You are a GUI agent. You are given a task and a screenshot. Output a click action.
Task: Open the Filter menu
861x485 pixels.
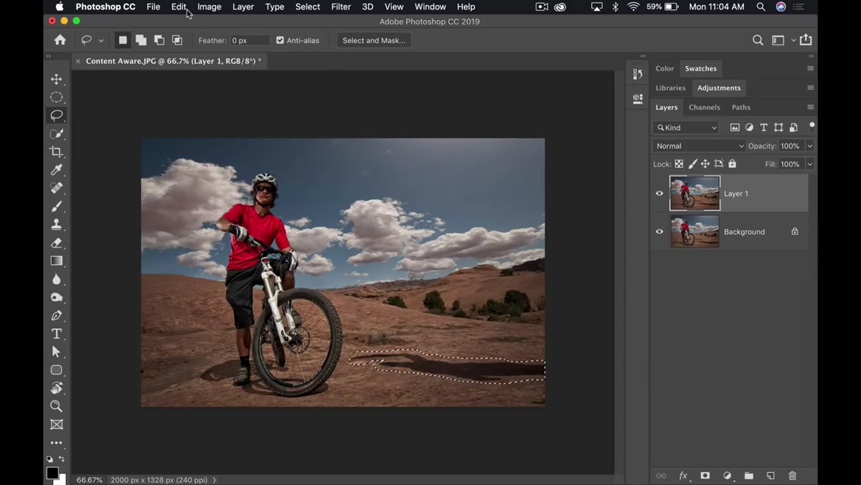pyautogui.click(x=341, y=6)
